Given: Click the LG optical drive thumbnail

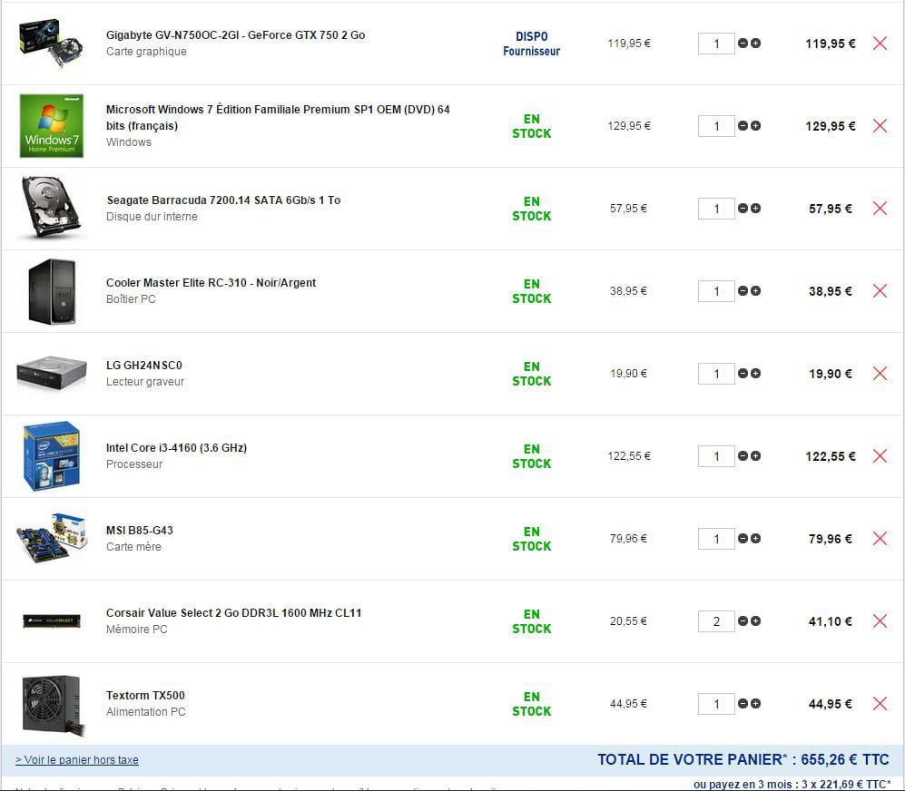Looking at the screenshot, I should pos(52,374).
